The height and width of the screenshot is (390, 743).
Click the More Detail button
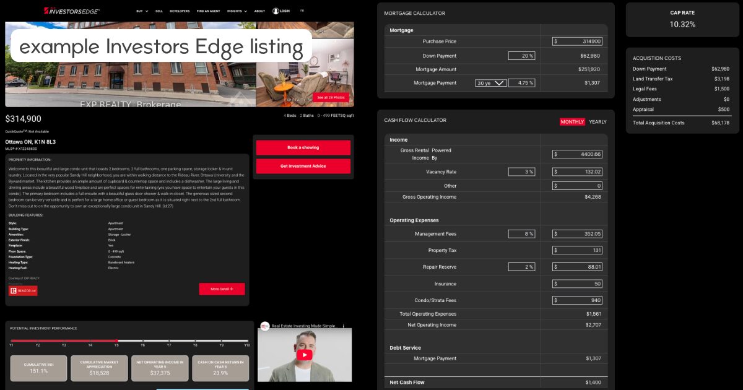[x=222, y=289]
